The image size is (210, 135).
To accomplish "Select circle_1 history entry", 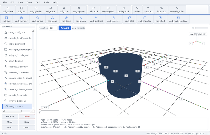I will pyautogui.click(x=17, y=44).
